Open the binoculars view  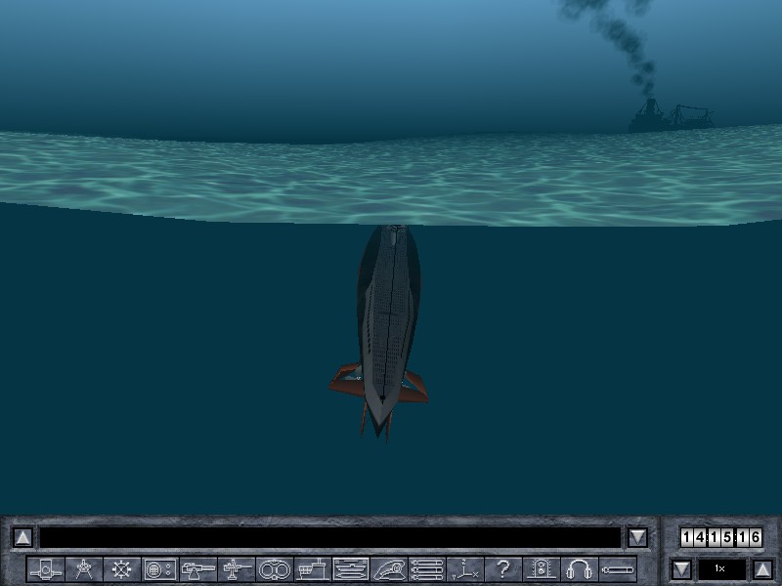point(275,569)
